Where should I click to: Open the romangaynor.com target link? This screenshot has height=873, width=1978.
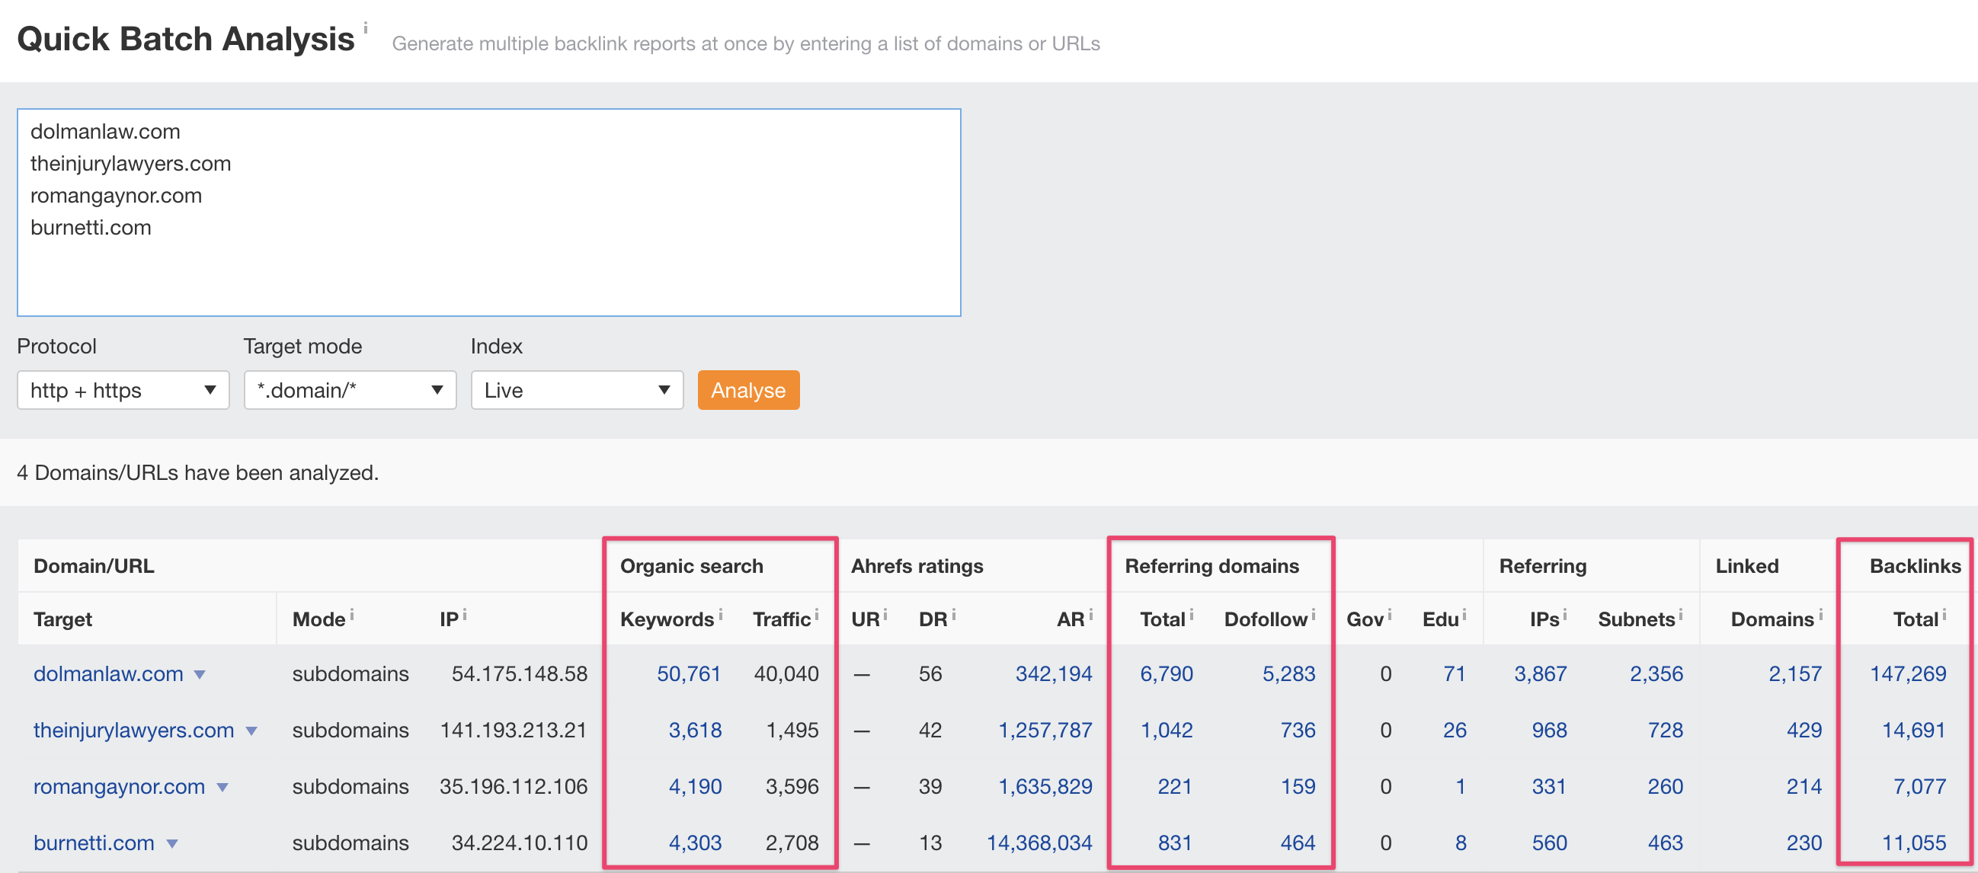119,786
